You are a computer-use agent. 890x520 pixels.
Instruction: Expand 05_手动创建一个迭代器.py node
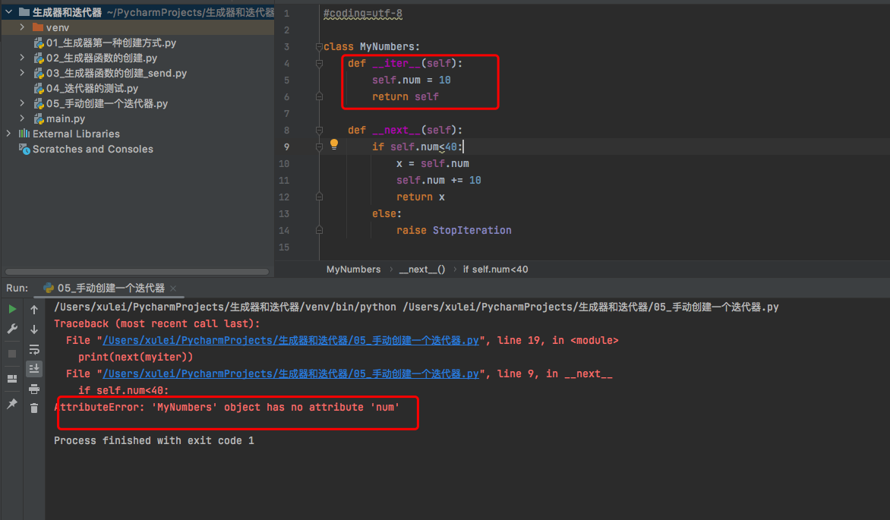pos(22,102)
